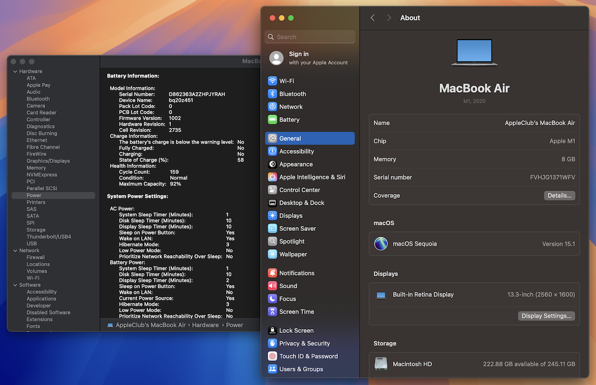
Task: Open the Wi-Fi settings icon
Action: pos(272,81)
